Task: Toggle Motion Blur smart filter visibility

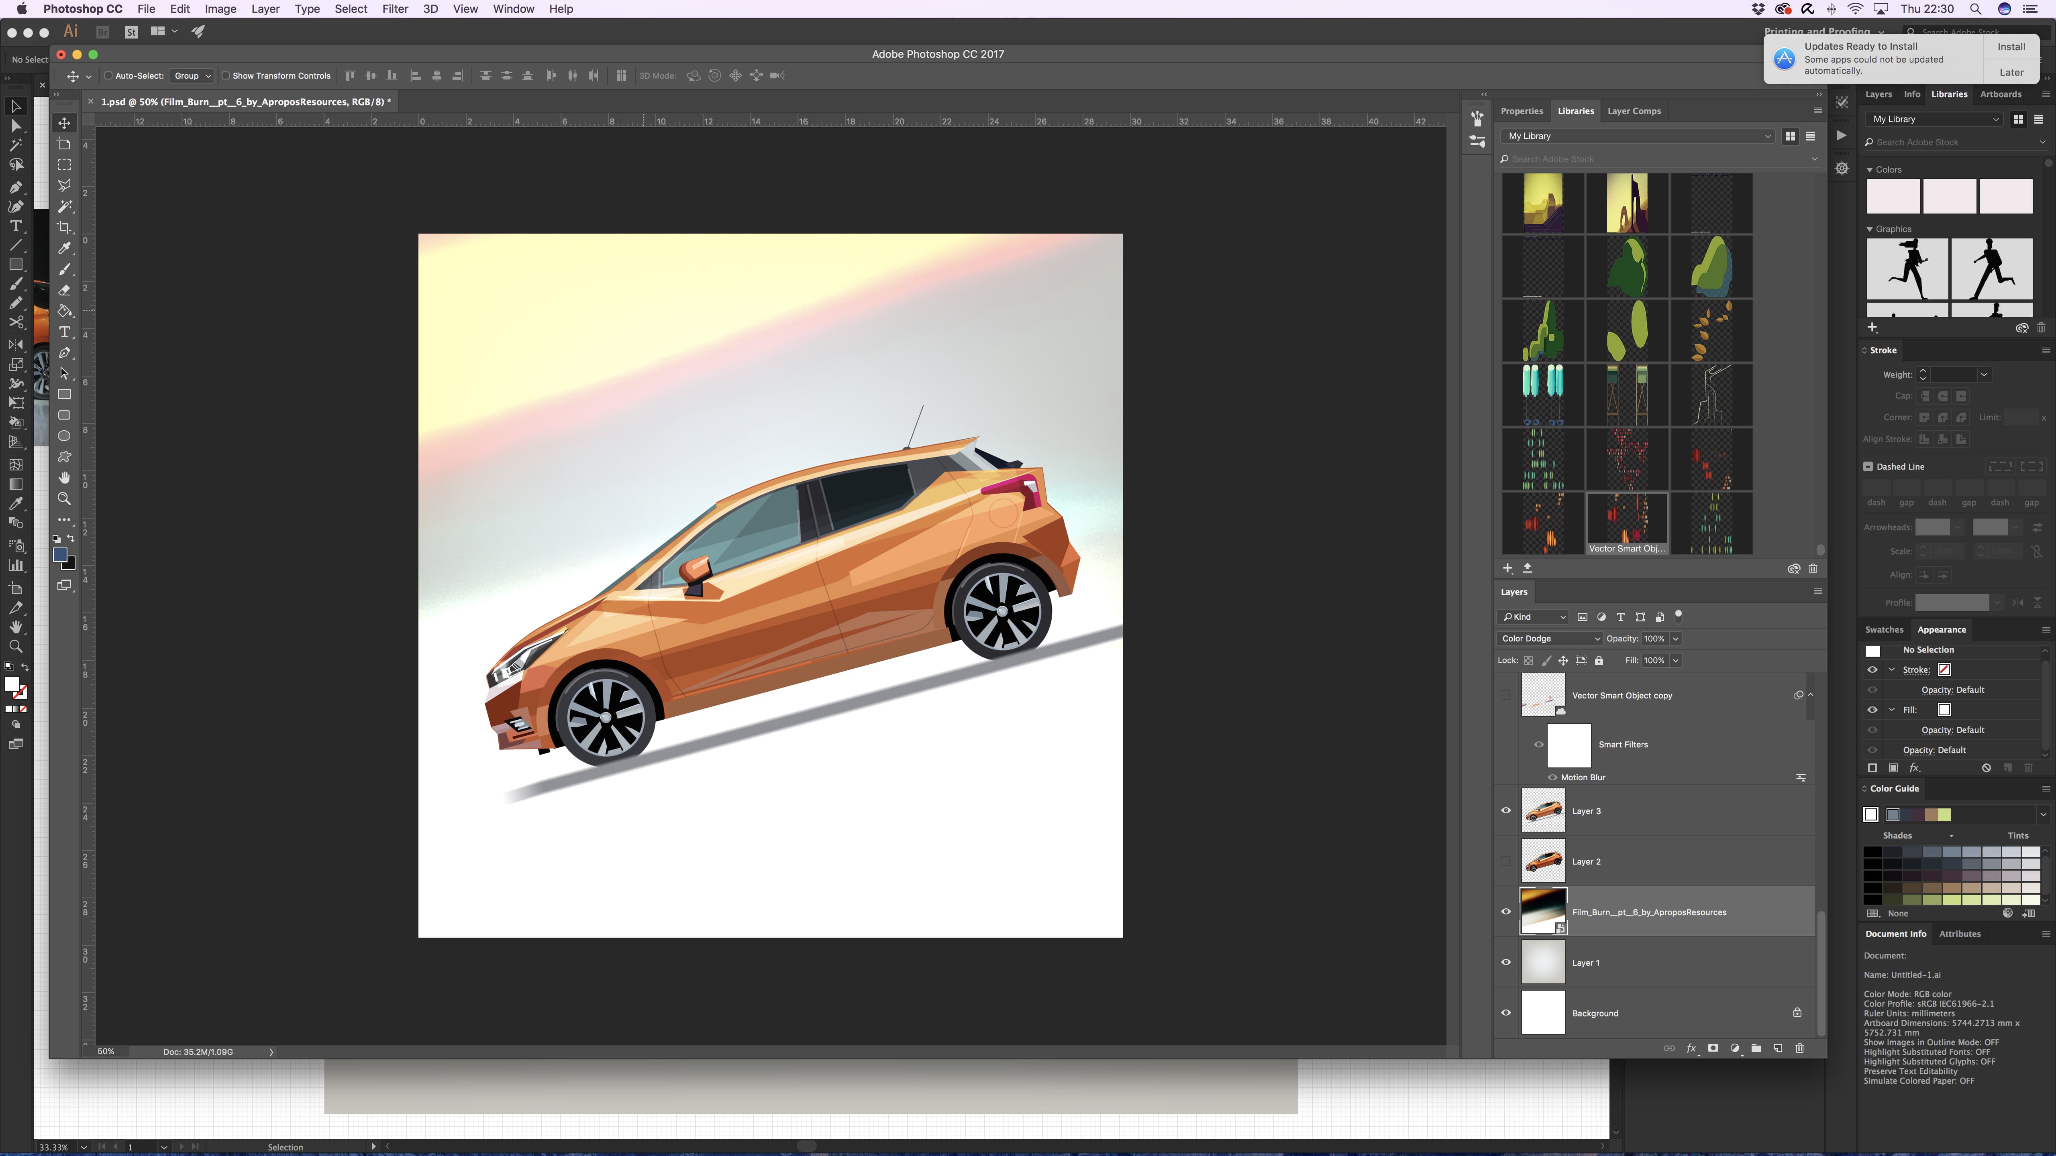Action: (x=1552, y=777)
